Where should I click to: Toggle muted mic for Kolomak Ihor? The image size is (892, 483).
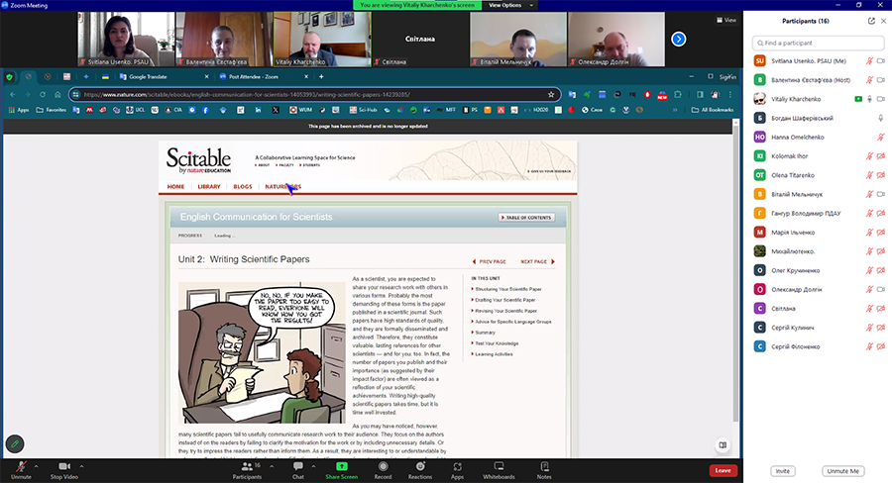869,156
